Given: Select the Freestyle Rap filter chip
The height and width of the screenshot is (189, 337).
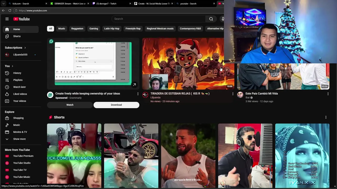Looking at the screenshot, I should coord(133,29).
